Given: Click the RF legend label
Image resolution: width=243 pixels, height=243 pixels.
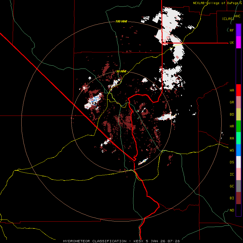Looking at the screenshot, I should (x=232, y=30).
